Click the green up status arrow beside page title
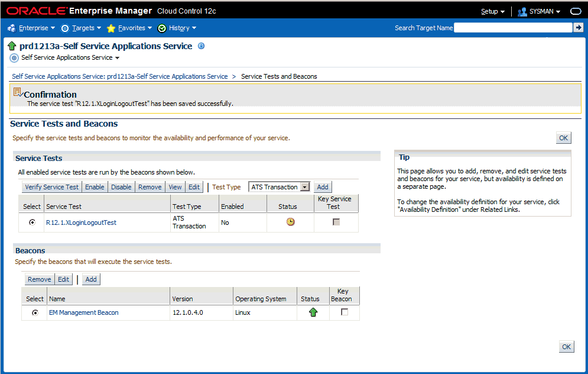The width and height of the screenshot is (588, 374). (12, 46)
